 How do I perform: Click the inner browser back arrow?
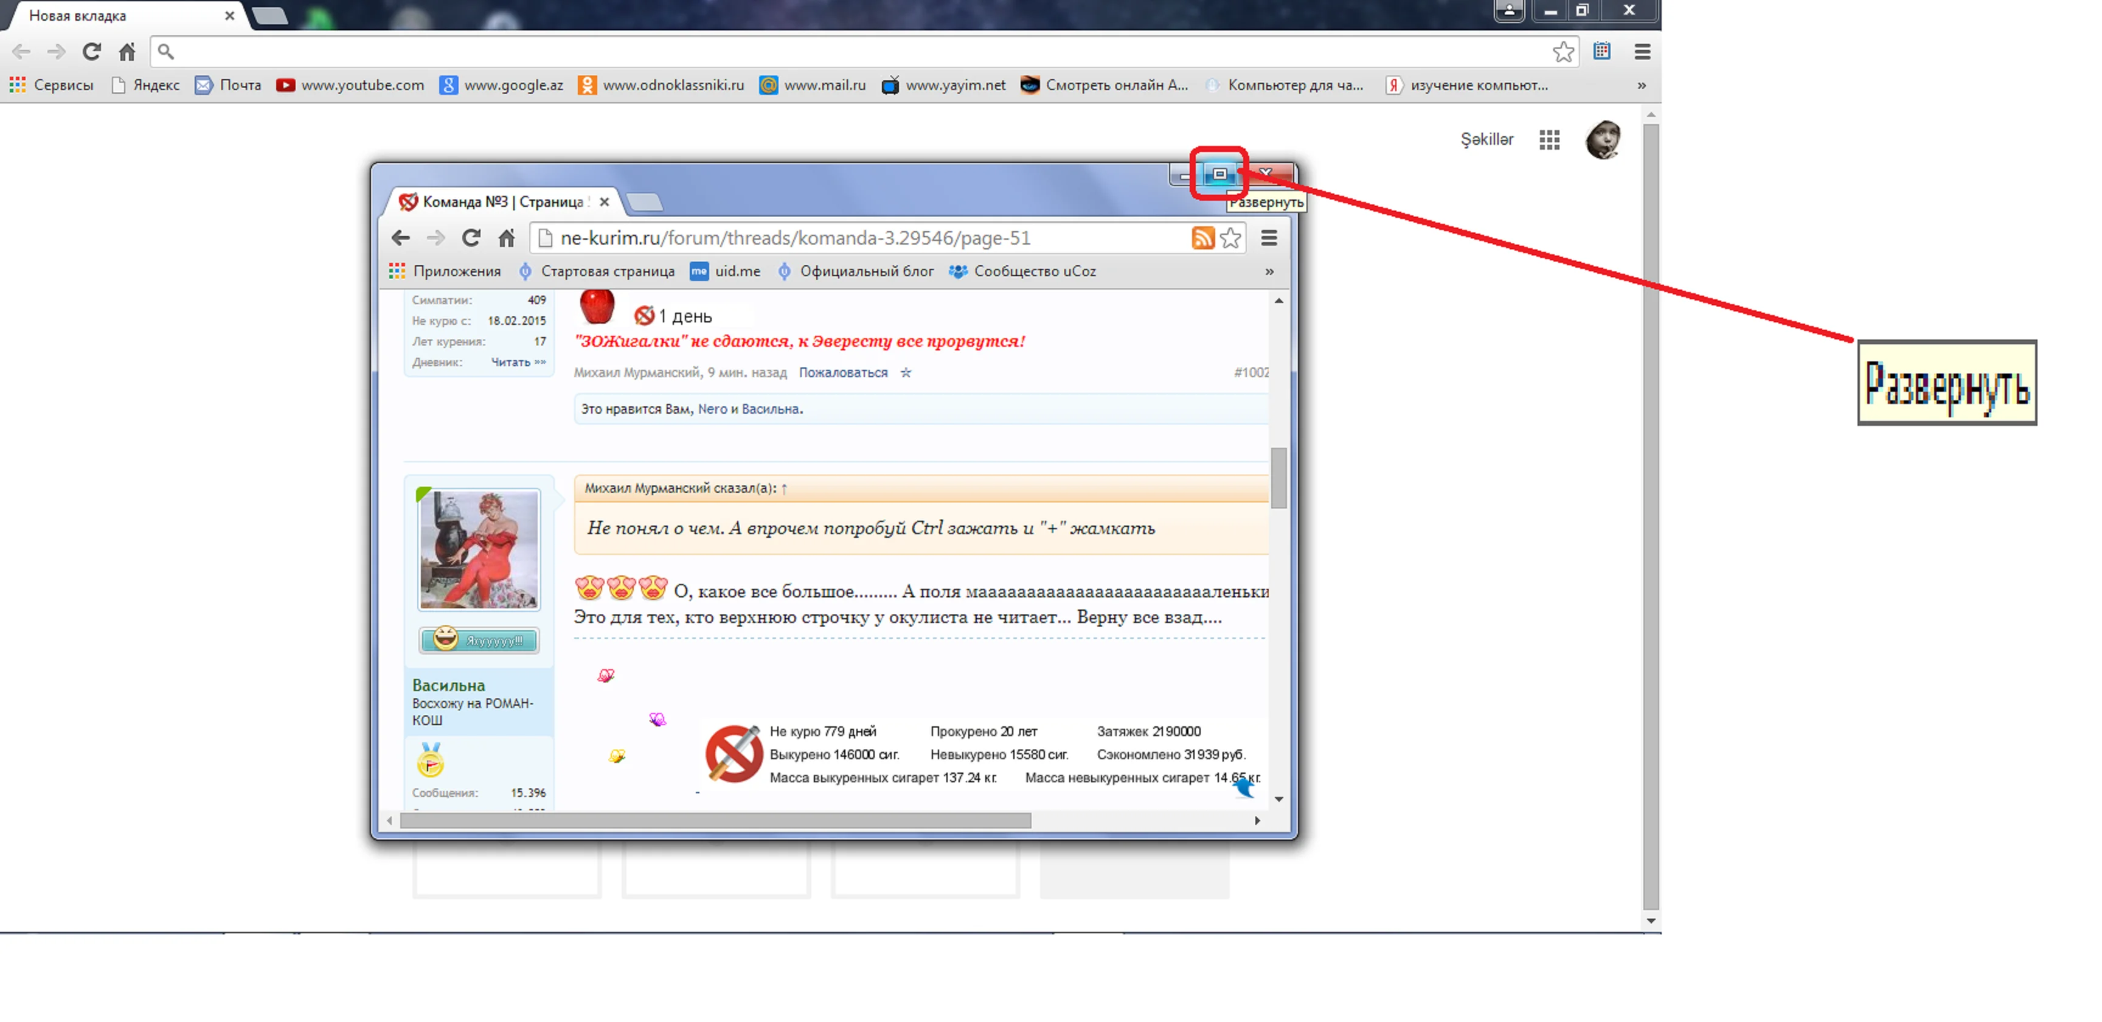pos(400,238)
